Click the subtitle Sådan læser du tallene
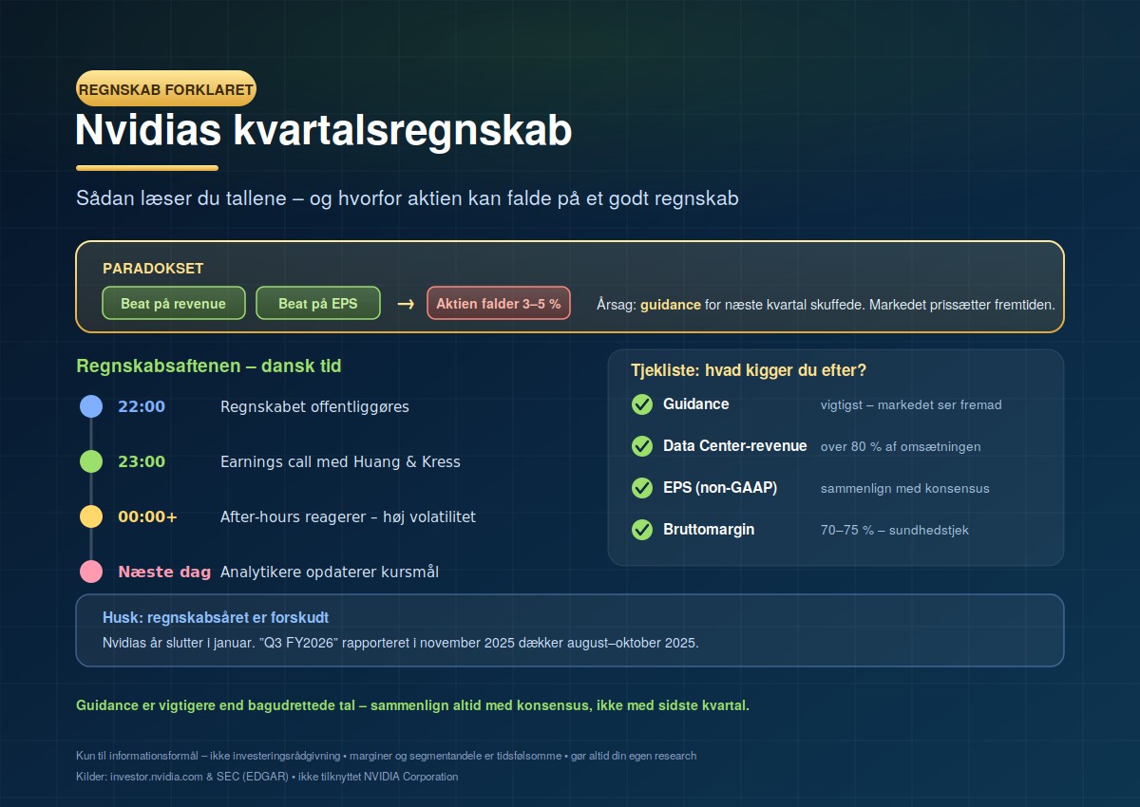The image size is (1140, 807). pos(408,198)
